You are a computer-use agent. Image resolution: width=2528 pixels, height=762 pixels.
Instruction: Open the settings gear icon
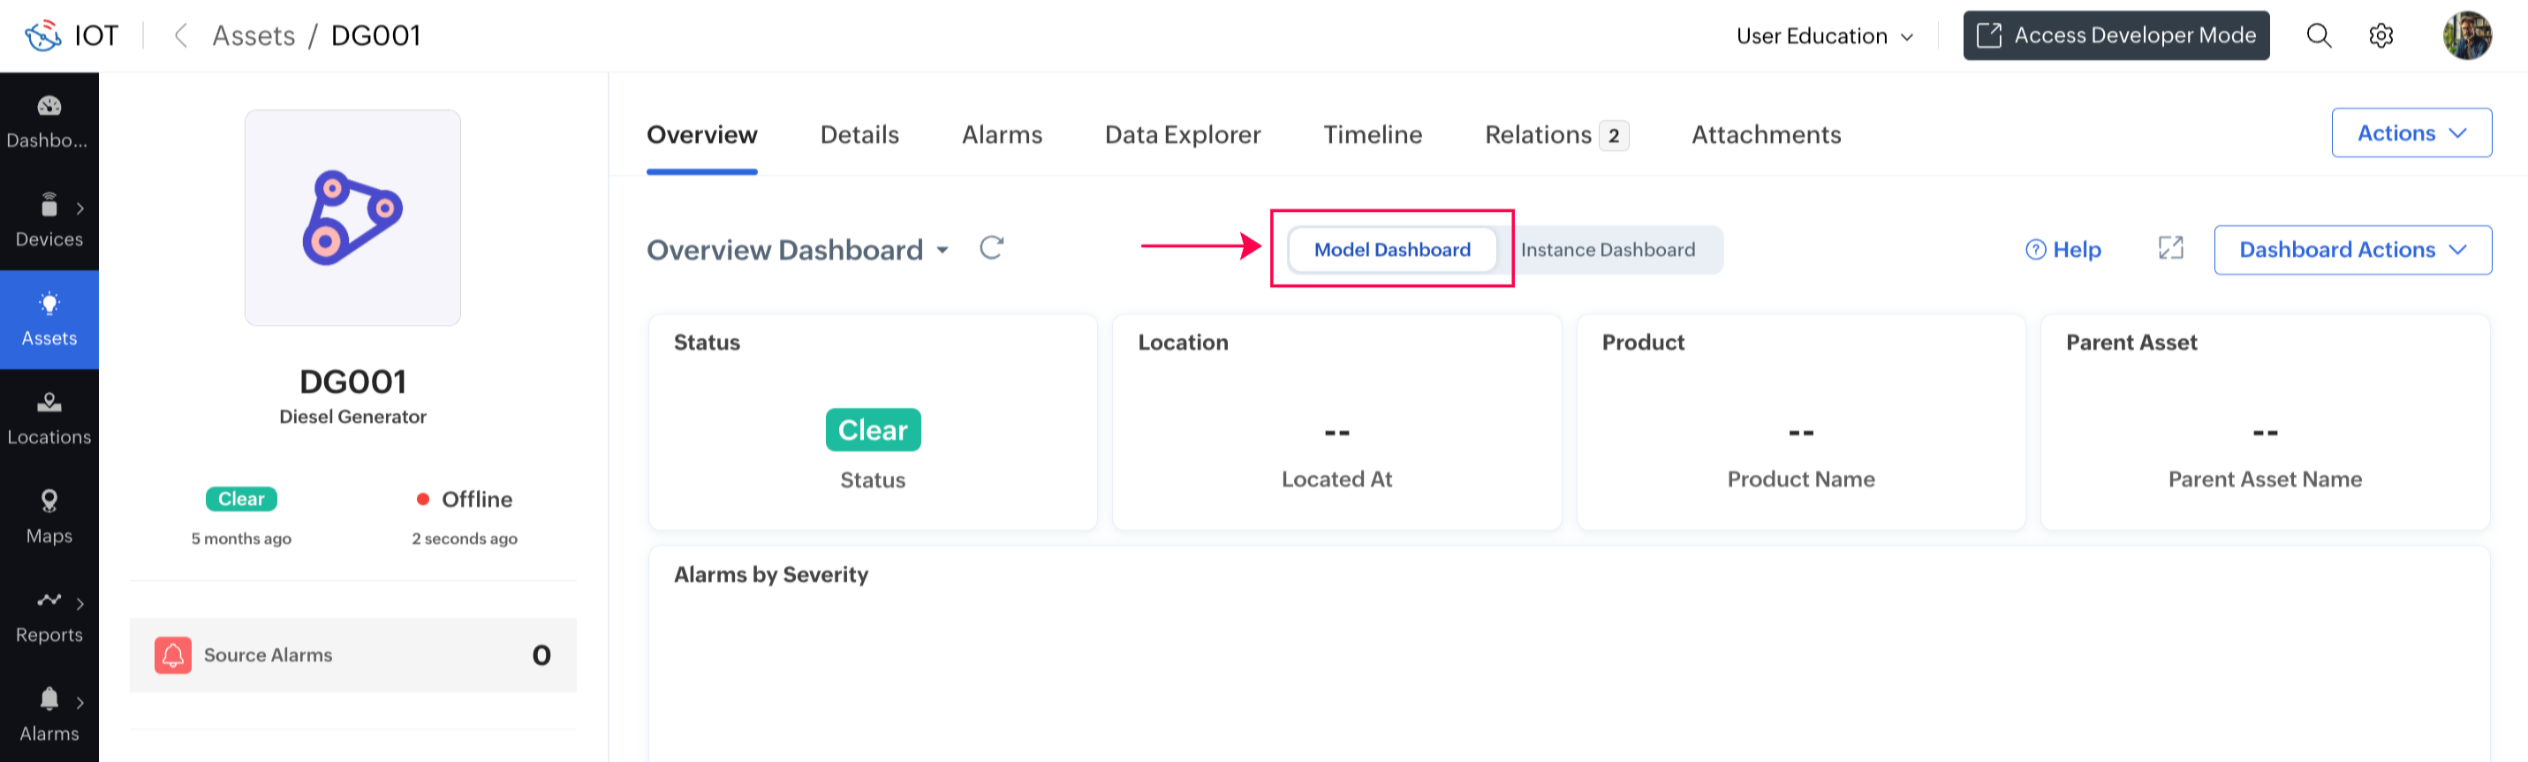click(x=2380, y=36)
